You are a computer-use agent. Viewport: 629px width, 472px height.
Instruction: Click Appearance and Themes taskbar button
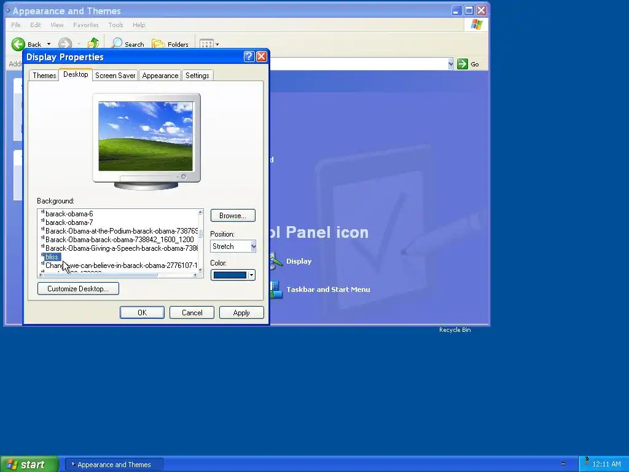pos(114,465)
